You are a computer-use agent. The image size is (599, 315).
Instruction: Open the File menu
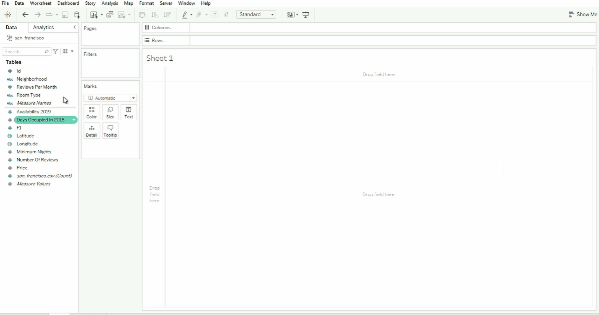[x=5, y=3]
